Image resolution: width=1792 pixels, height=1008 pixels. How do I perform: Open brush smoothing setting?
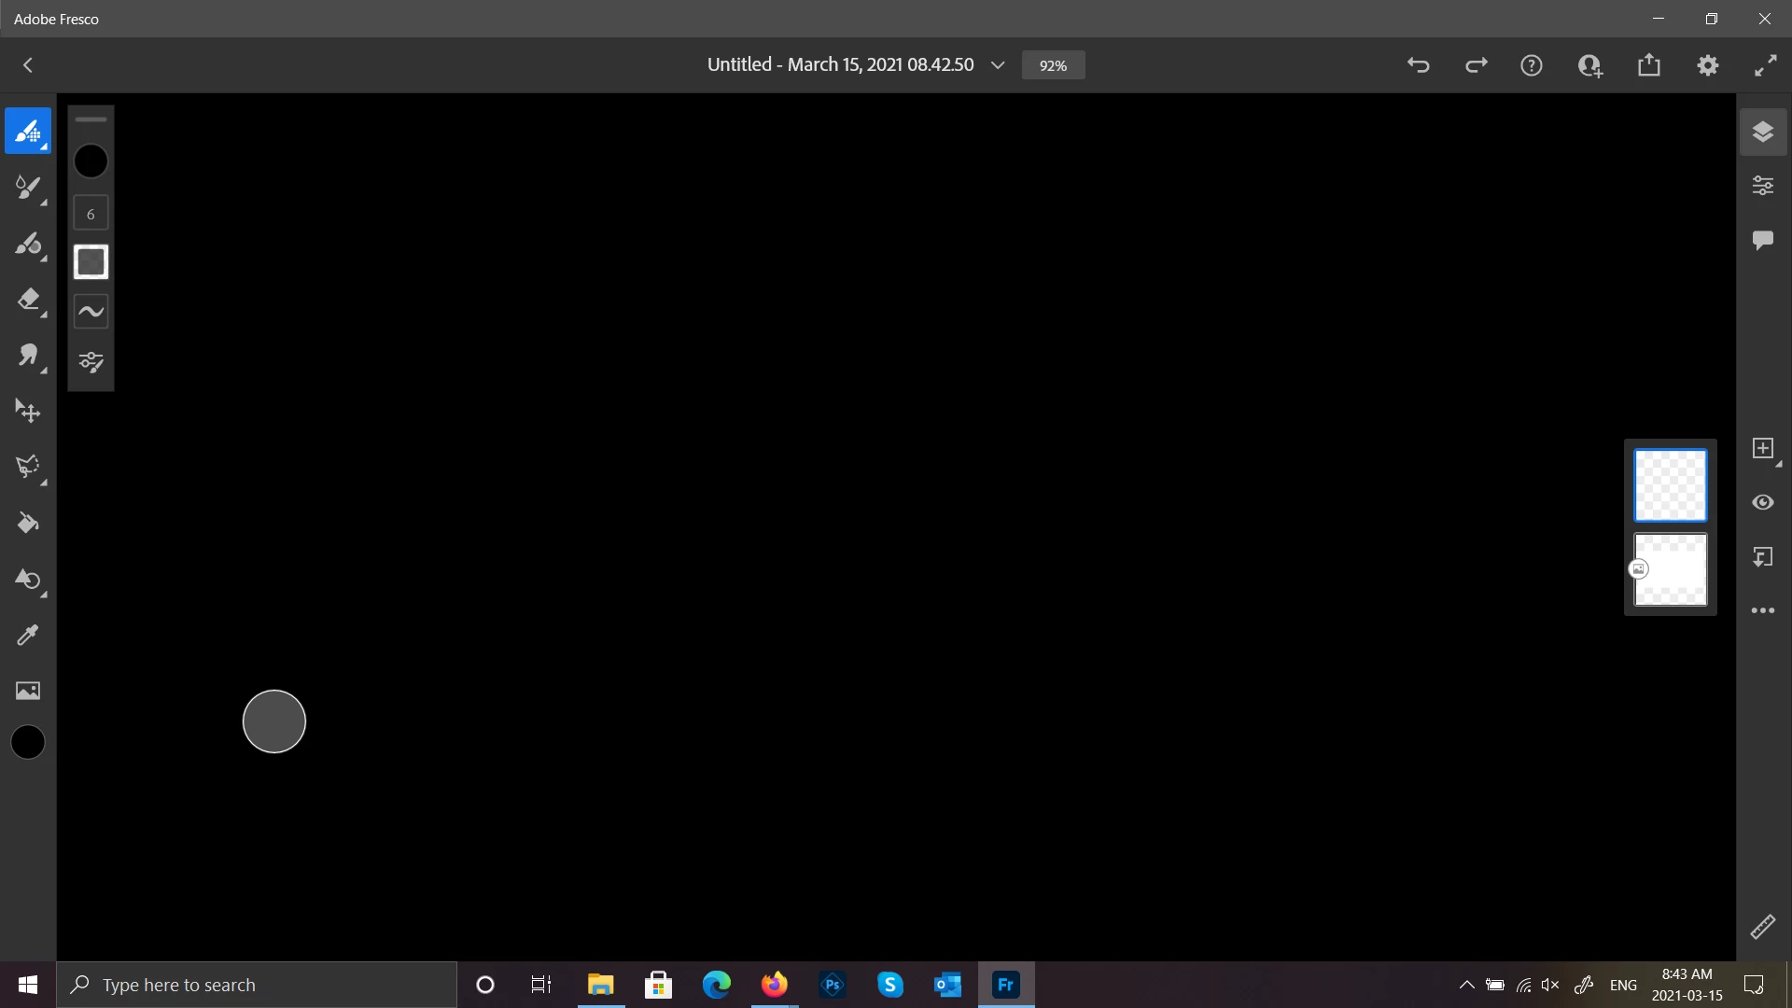[91, 312]
